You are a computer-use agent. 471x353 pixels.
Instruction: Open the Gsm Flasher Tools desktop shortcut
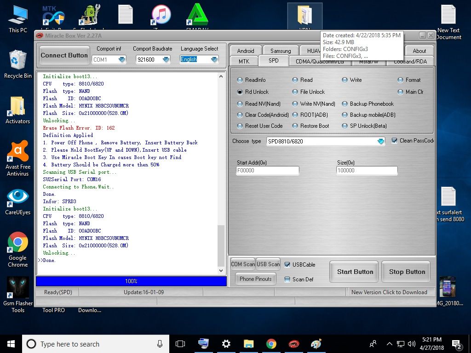(18, 295)
